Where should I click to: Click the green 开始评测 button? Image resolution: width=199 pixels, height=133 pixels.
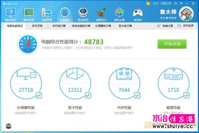[x=172, y=44]
